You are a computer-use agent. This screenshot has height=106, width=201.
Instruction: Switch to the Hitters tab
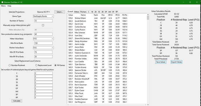pos(77,12)
